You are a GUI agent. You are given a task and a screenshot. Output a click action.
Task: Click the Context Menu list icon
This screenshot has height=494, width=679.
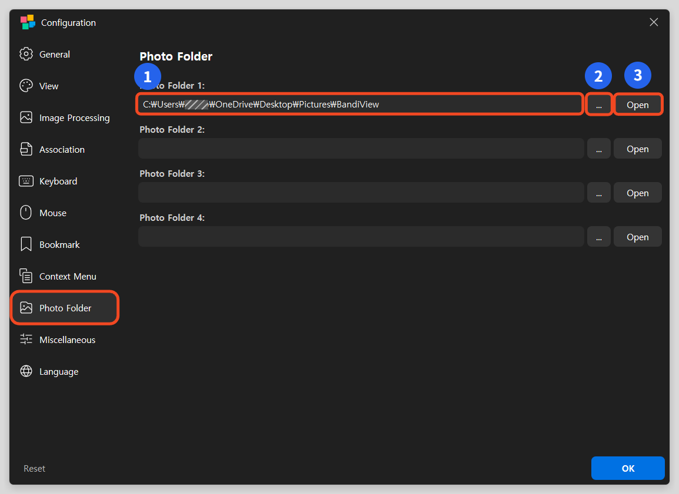click(26, 276)
